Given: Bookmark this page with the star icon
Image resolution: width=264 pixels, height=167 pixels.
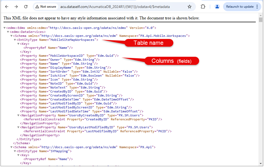Looking at the screenshot, I should [190, 7].
